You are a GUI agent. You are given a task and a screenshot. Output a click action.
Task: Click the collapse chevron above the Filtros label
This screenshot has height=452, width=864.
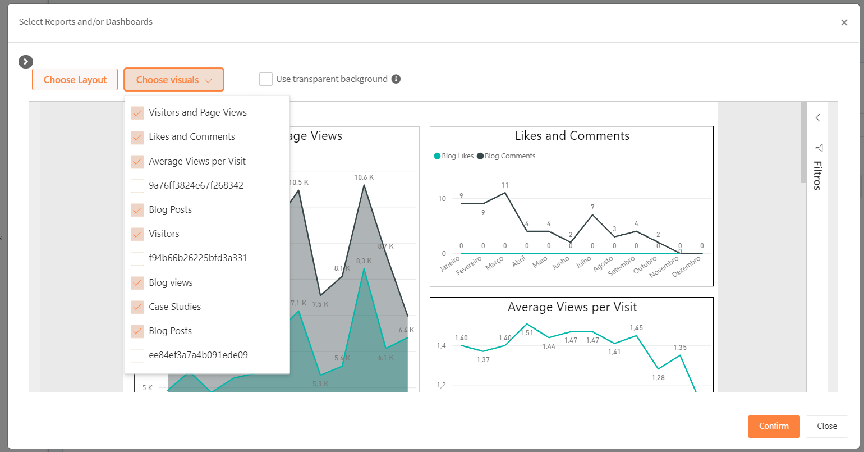(x=819, y=118)
